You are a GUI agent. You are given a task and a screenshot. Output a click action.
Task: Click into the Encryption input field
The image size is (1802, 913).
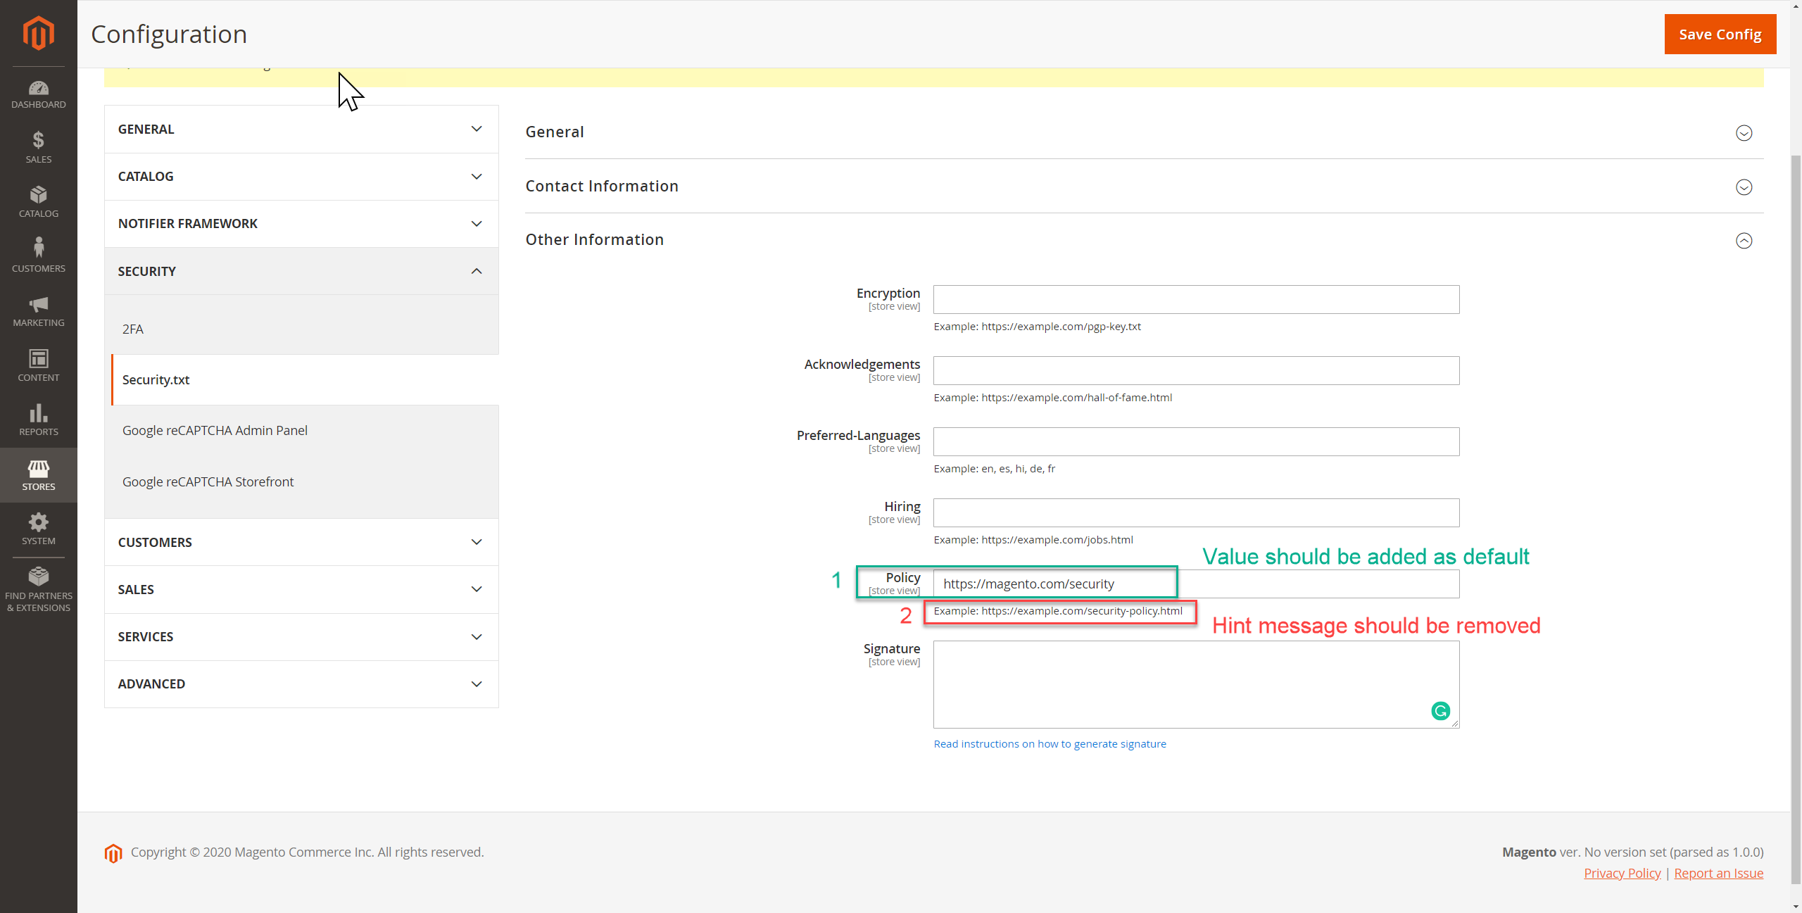tap(1196, 300)
